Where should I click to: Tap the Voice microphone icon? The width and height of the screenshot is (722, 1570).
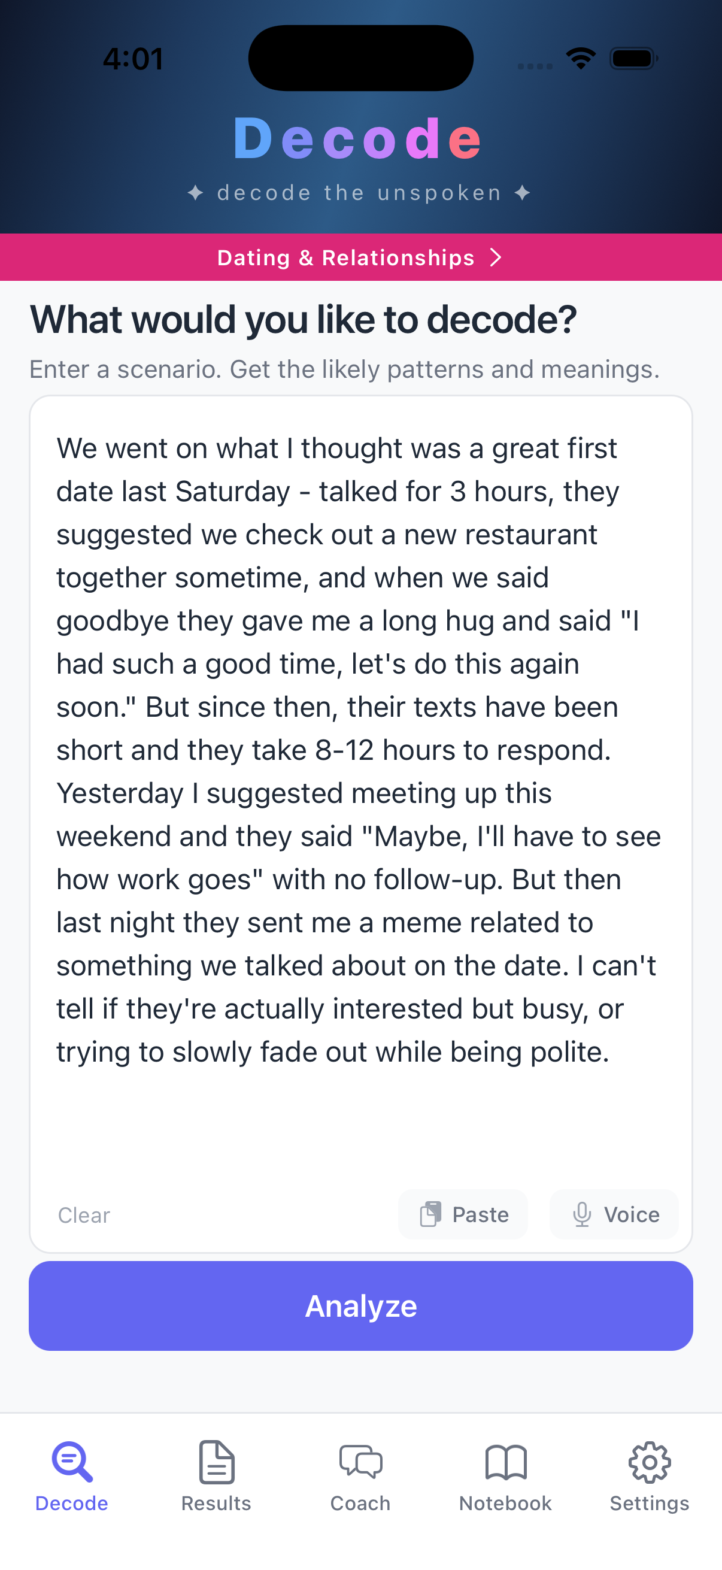[x=583, y=1214]
